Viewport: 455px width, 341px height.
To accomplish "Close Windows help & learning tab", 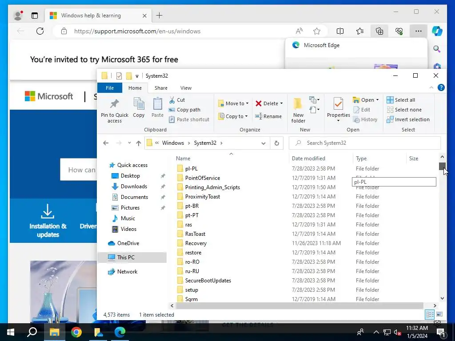I will coord(144,16).
